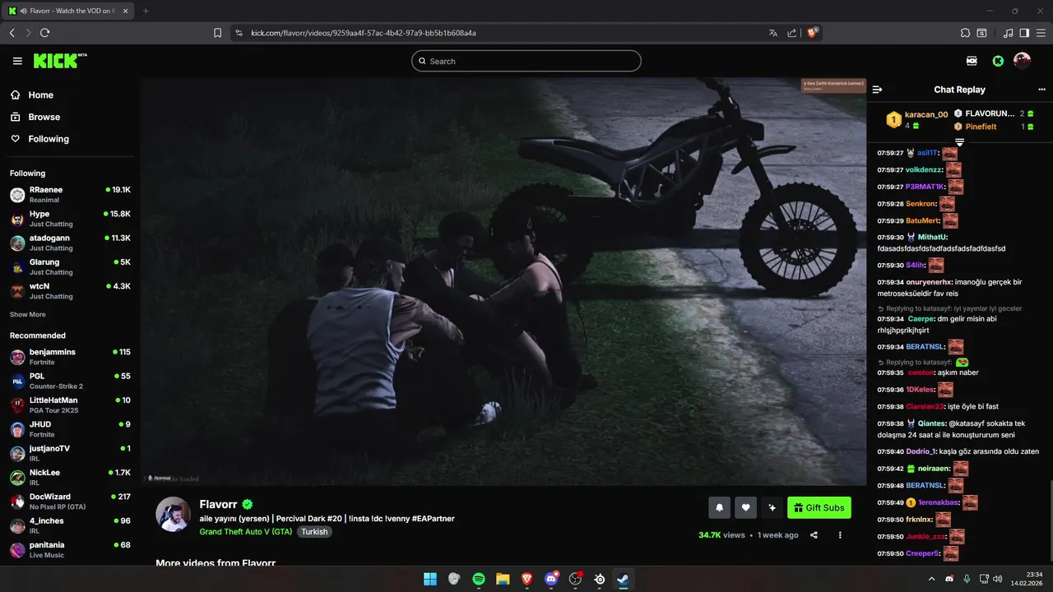
Task: Open Hype channel in Following list
Action: [71, 219]
